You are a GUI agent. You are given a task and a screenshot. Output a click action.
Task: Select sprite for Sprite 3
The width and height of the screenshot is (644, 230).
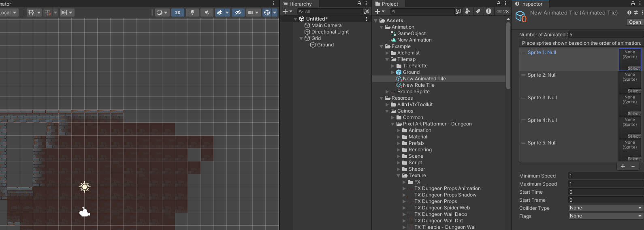[x=634, y=114]
